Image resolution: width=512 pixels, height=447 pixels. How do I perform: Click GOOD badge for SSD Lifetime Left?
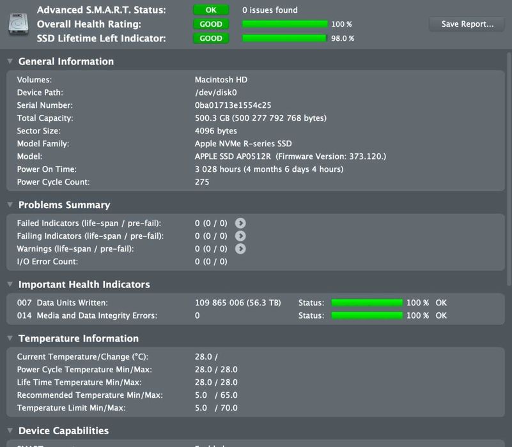pos(211,38)
